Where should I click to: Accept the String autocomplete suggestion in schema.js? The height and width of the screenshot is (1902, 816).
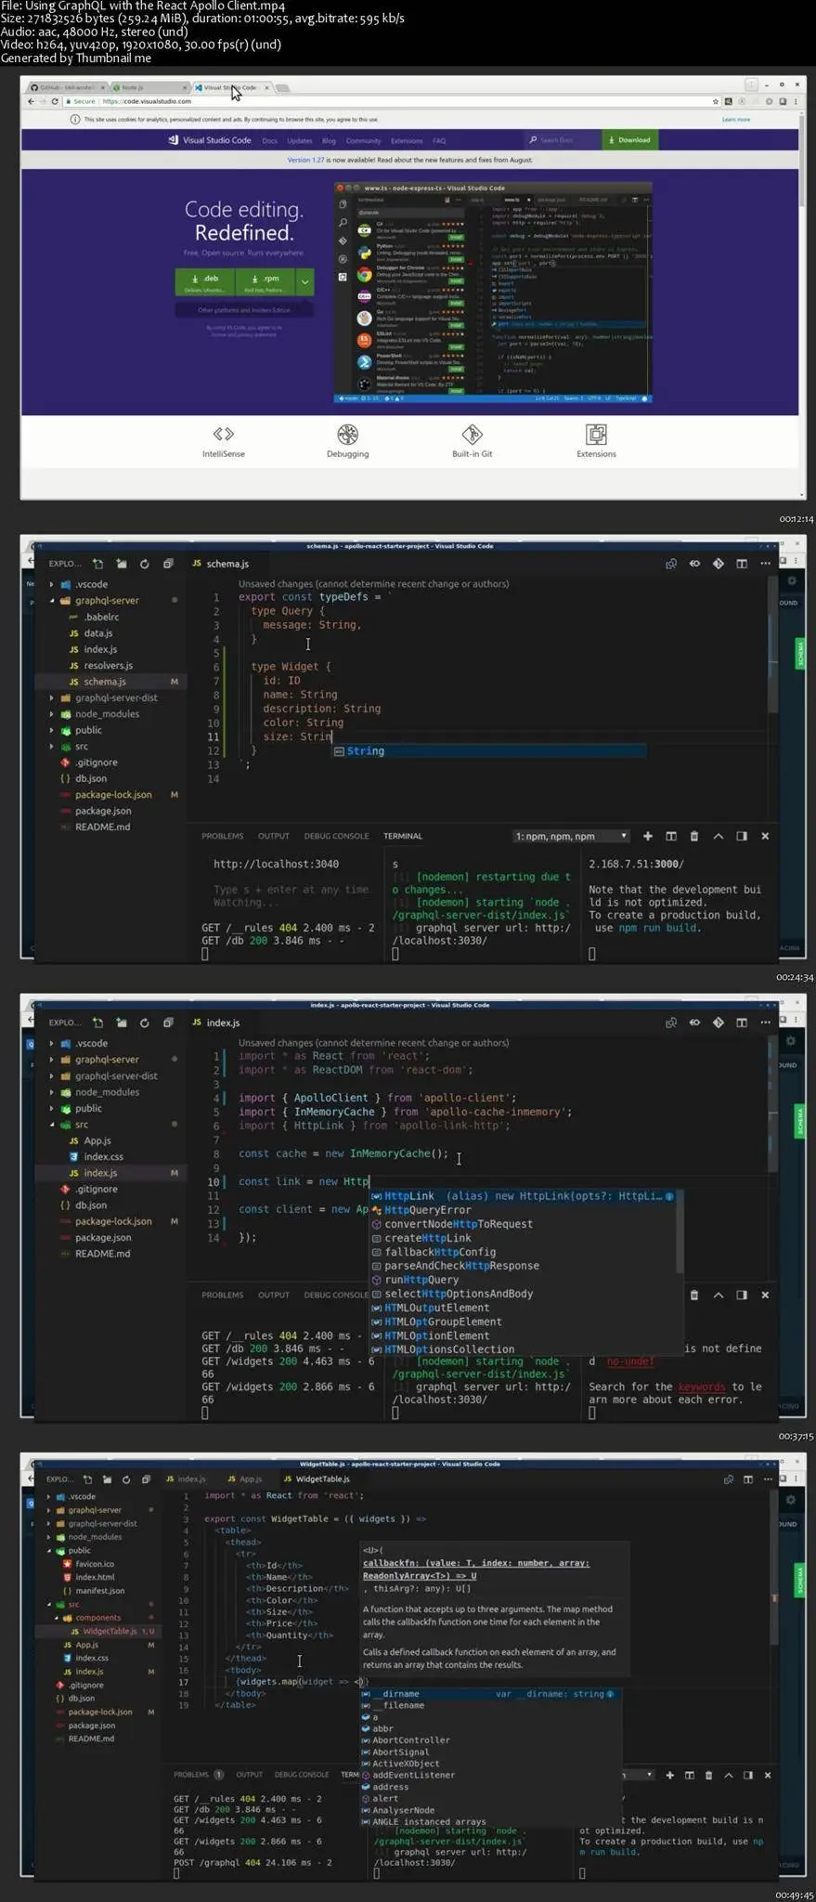(x=489, y=750)
